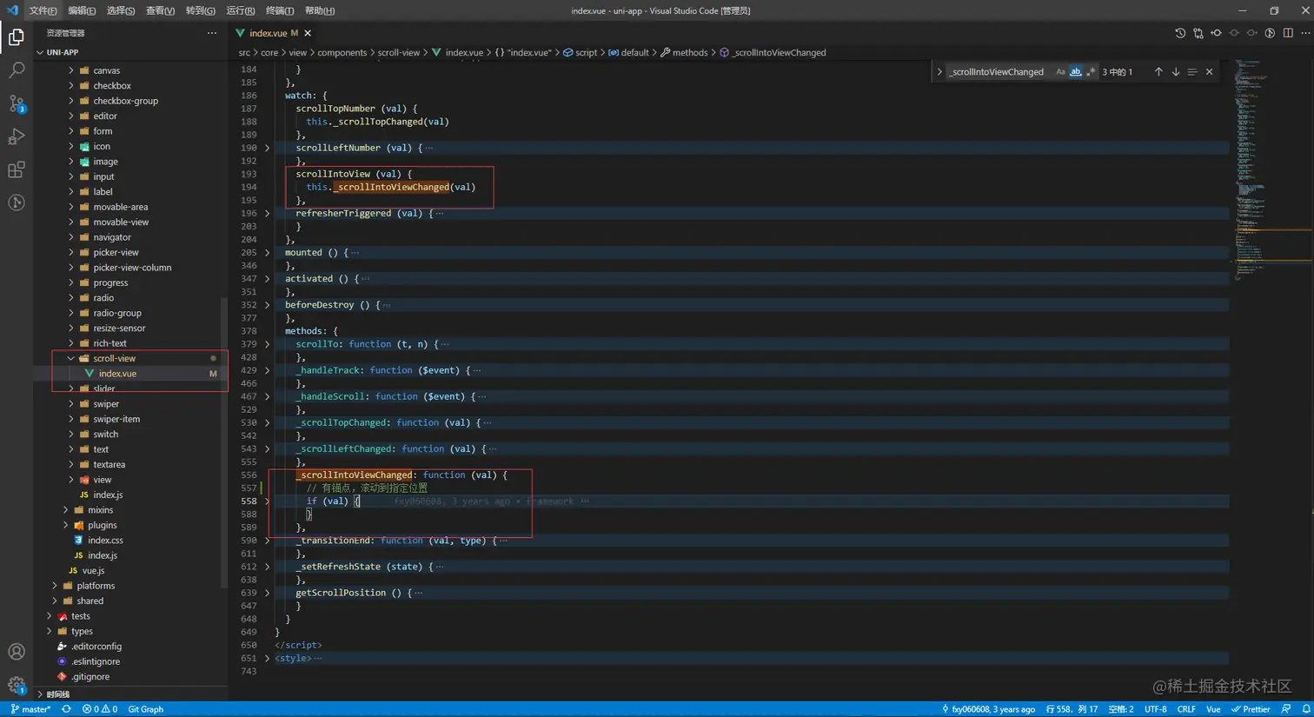Go to next find match arrow

tap(1176, 72)
